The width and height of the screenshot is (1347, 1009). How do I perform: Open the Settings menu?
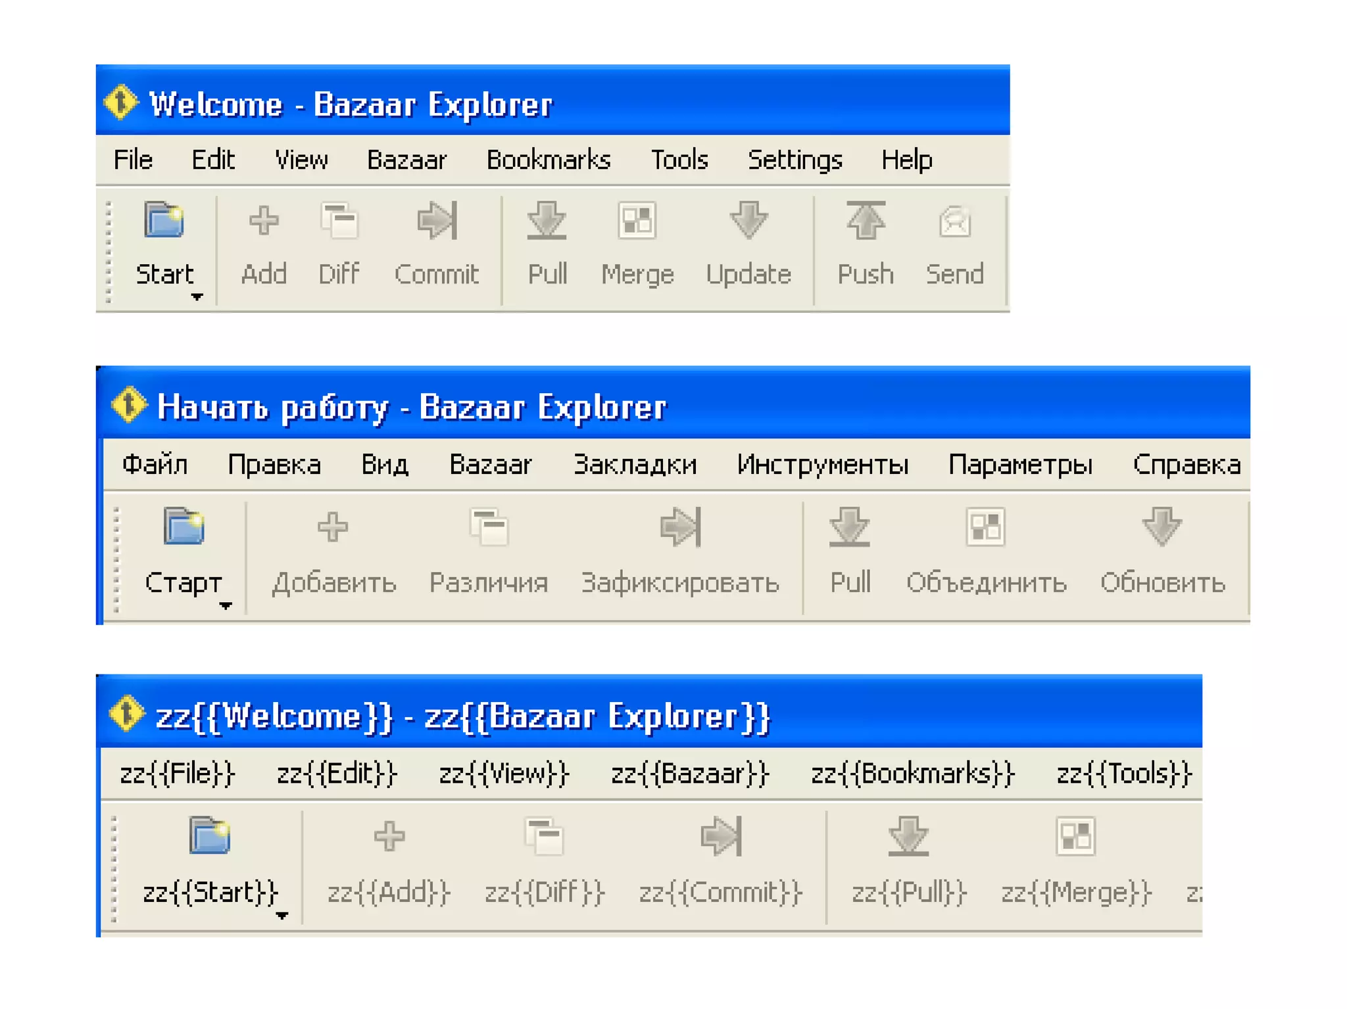coord(795,160)
